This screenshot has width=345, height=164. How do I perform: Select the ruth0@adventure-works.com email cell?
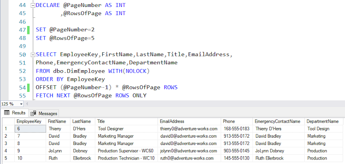(189, 158)
